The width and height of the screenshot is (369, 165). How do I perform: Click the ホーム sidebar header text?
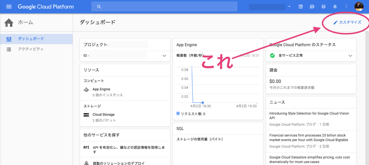pos(26,23)
